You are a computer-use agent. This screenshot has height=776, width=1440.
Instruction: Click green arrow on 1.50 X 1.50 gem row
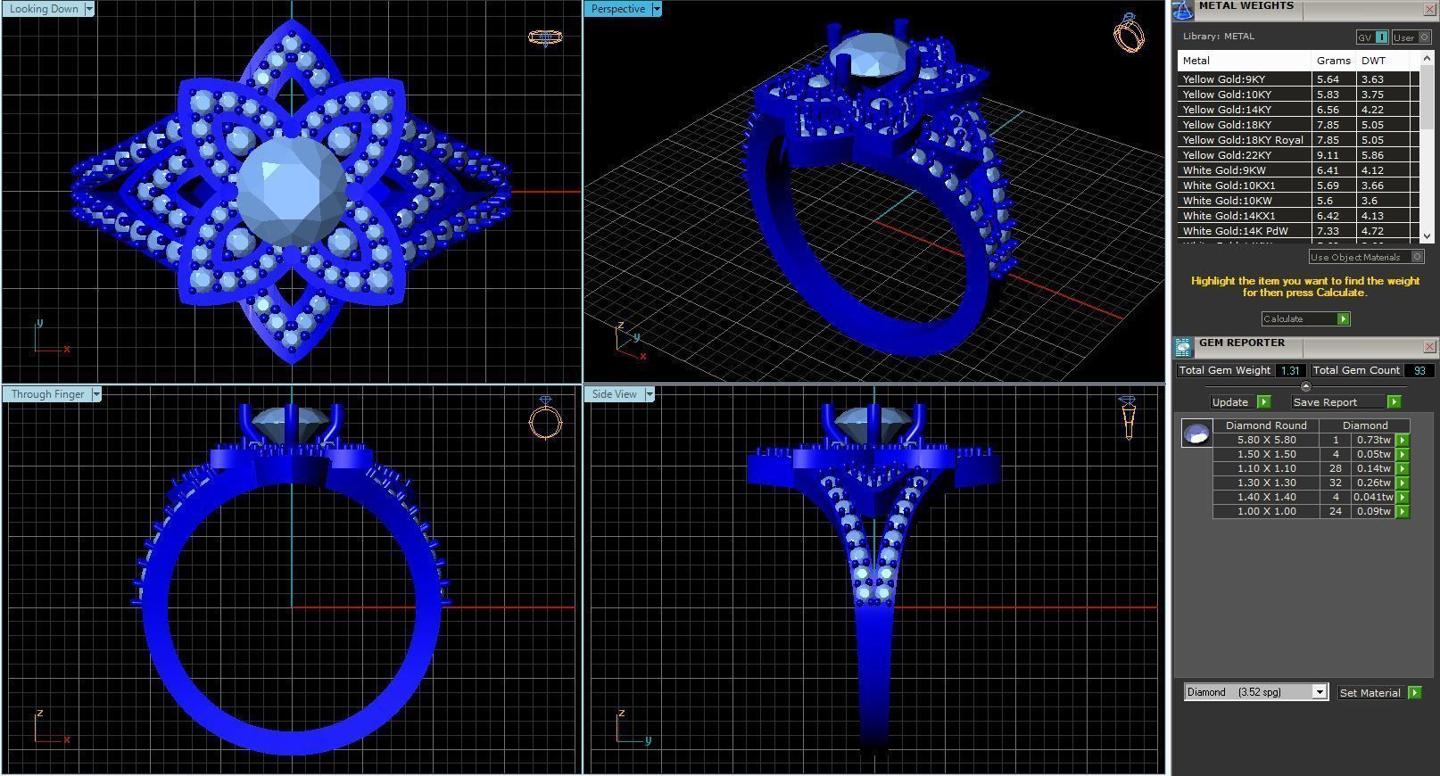tap(1402, 454)
